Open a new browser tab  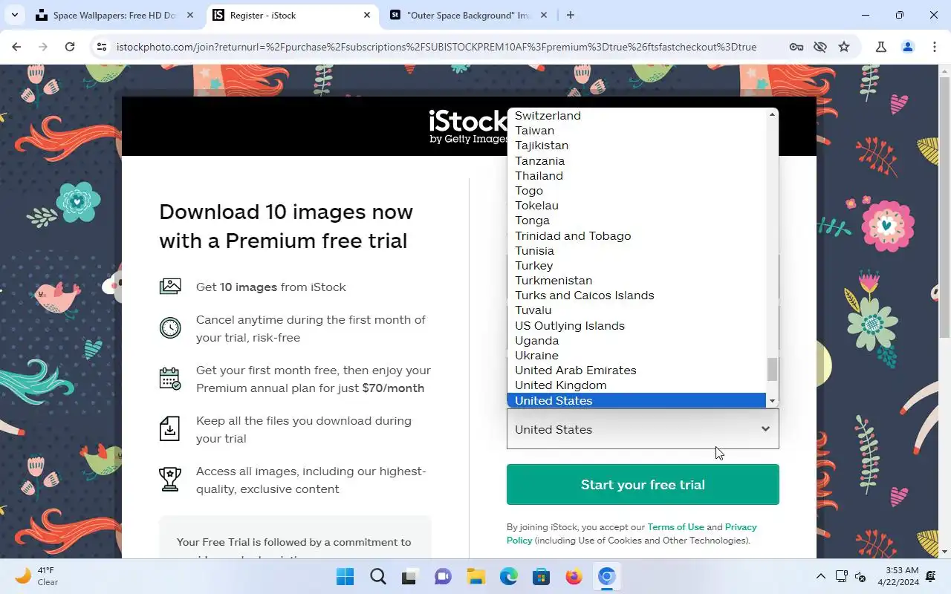tap(570, 15)
